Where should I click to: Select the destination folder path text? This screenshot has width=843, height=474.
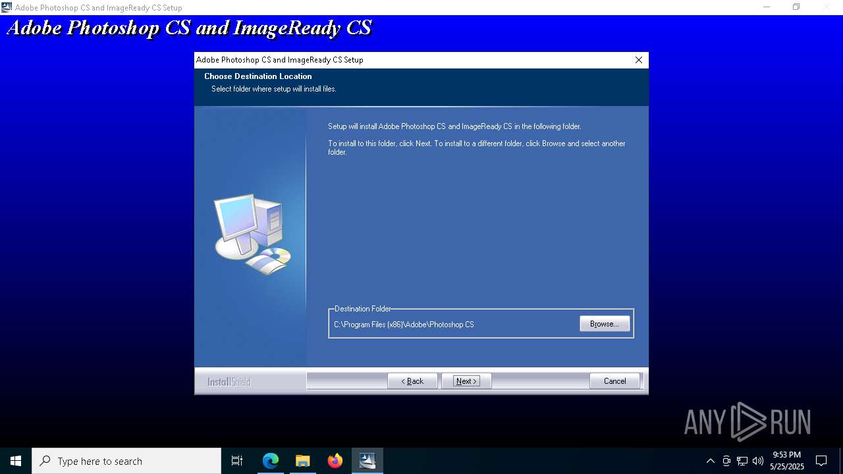(404, 325)
